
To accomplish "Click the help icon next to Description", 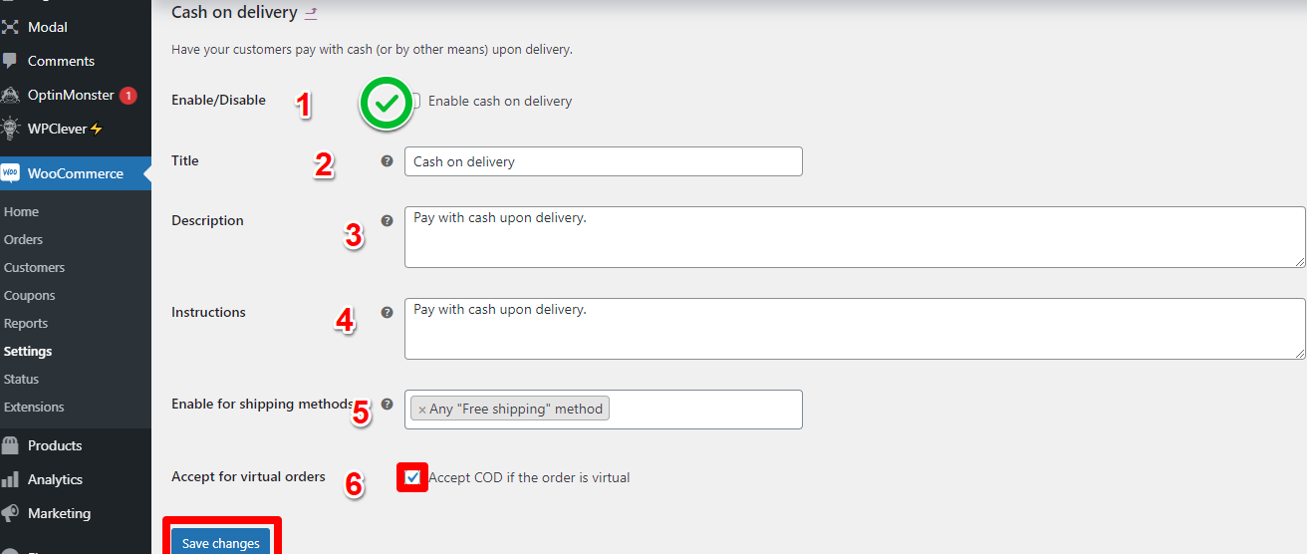I will pos(388,221).
